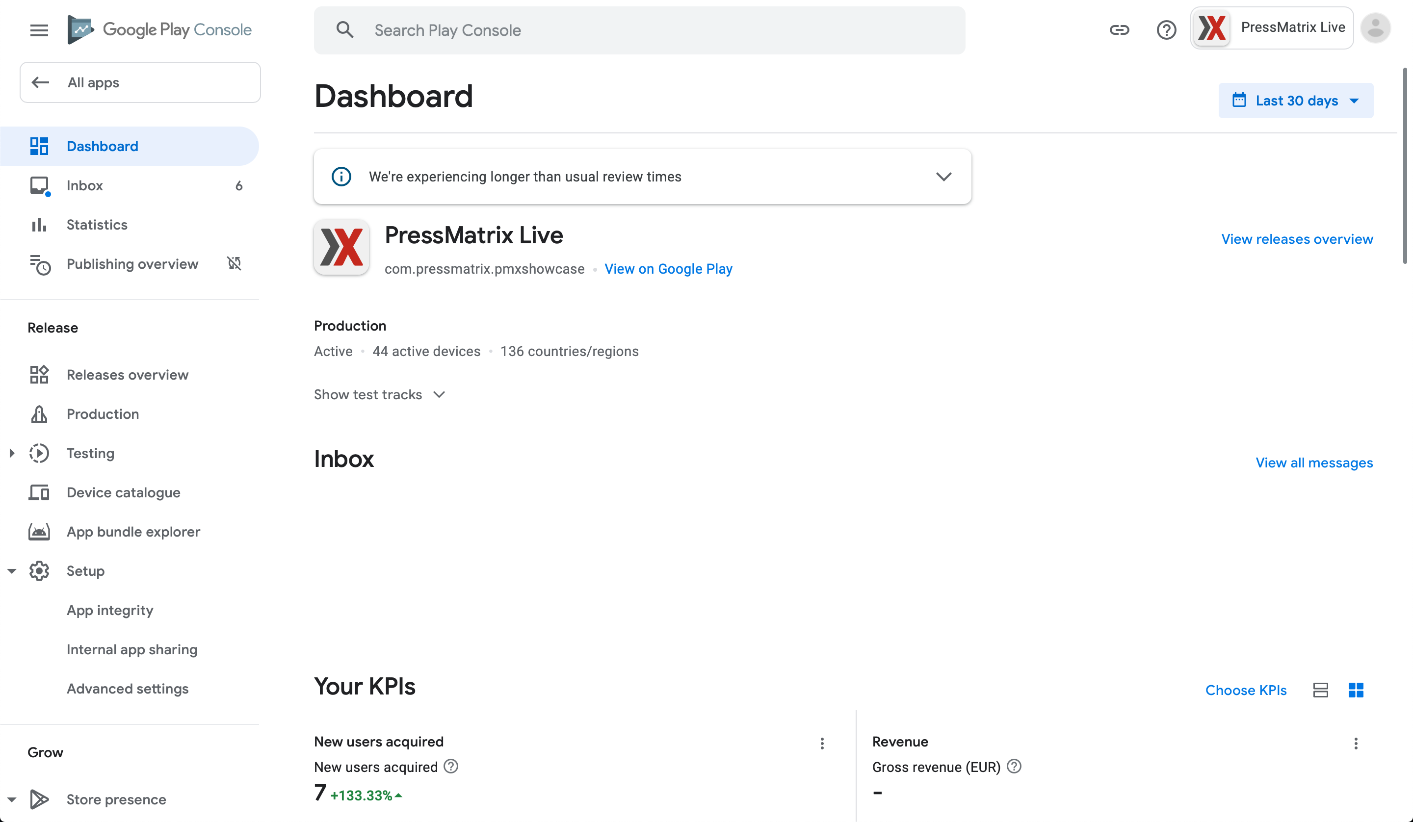Viewport: 1413px width, 822px height.
Task: Click the Releases overview icon
Action: coord(39,375)
